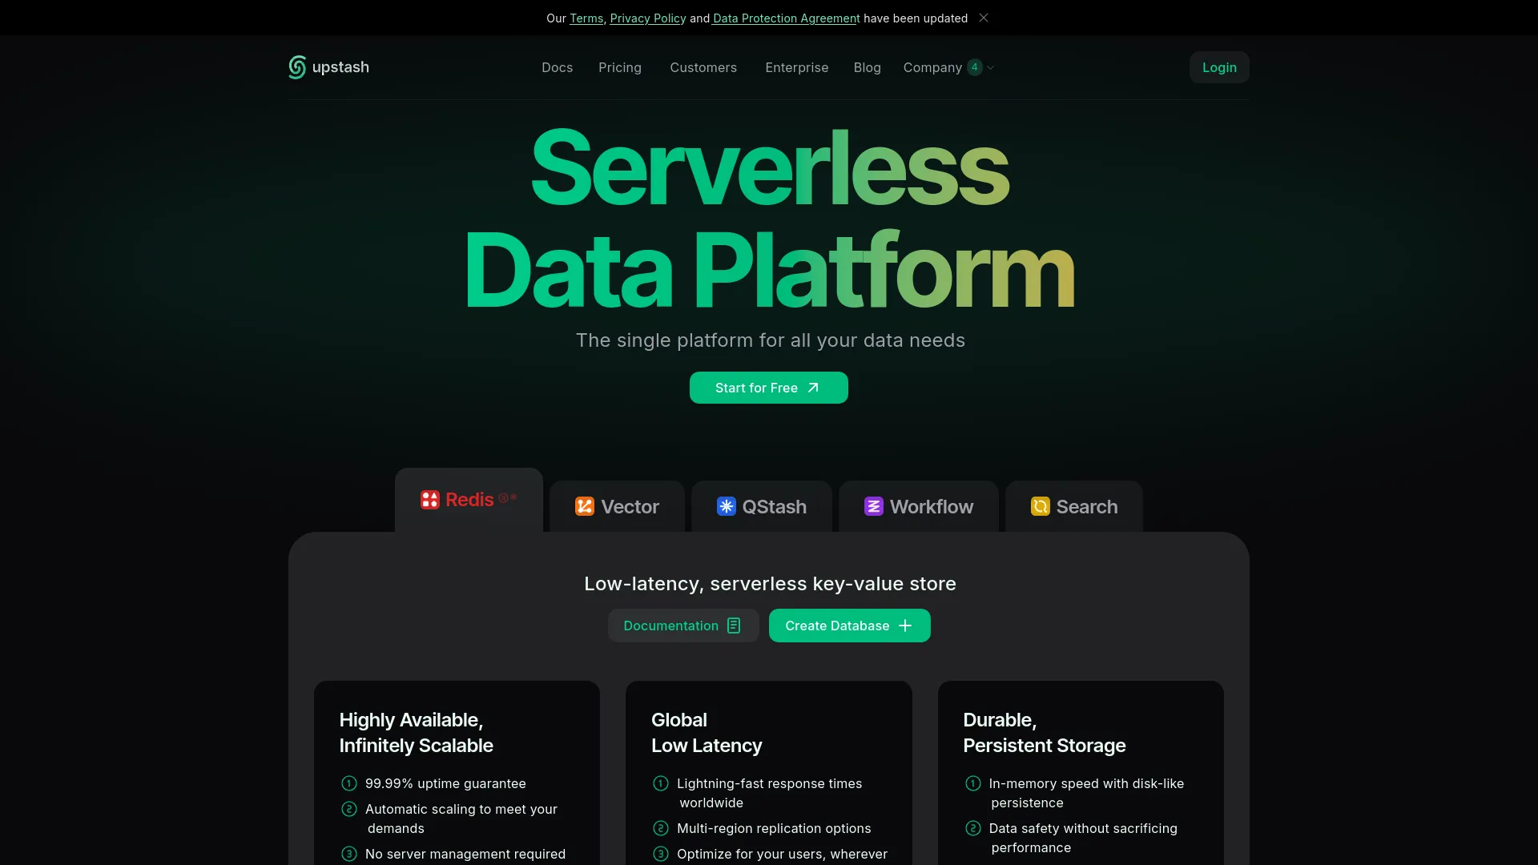Open the Redis Documentation button

tap(683, 626)
